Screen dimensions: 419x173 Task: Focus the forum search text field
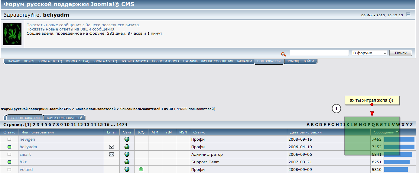click(x=319, y=53)
